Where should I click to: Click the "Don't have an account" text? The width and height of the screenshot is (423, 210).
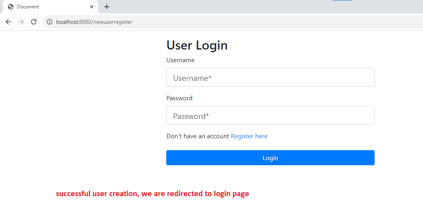198,136
